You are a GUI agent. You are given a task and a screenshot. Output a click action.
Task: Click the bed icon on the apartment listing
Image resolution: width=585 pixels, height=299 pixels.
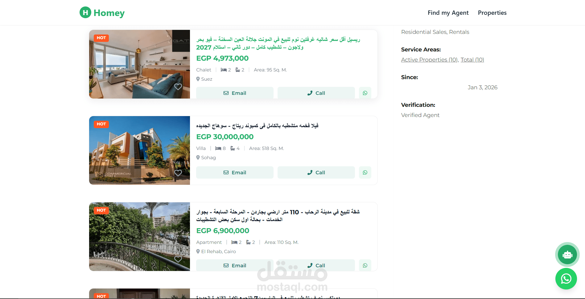234,242
